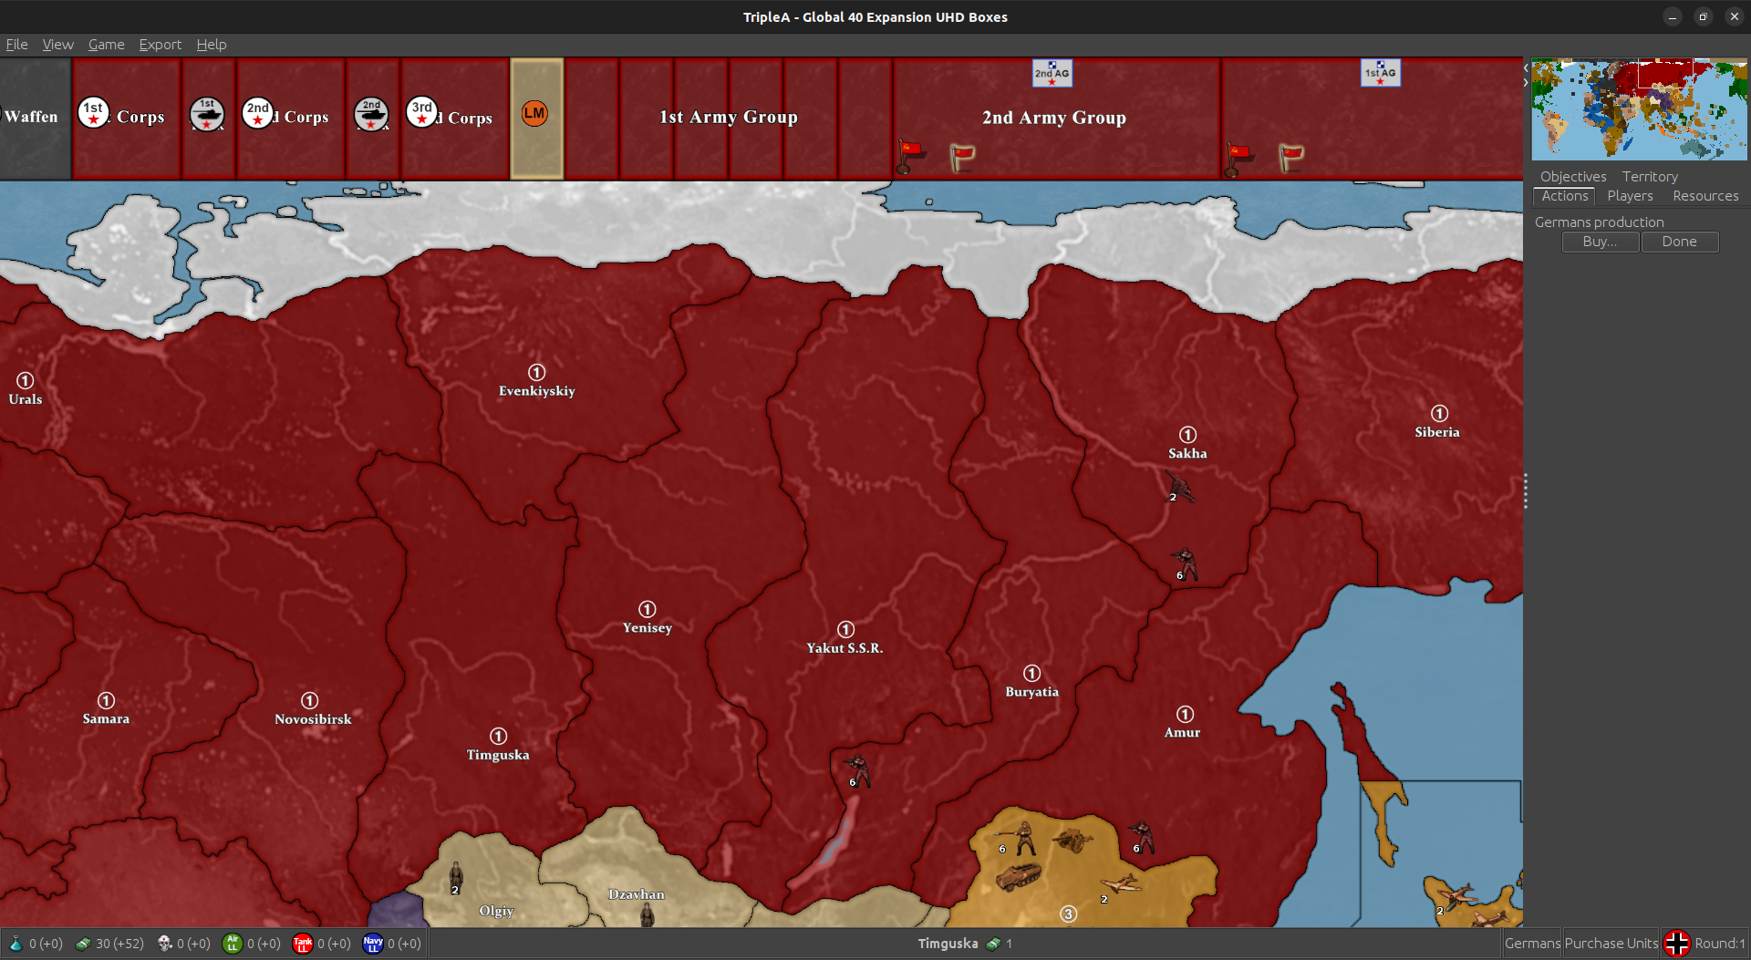Click the 1st tank corps icon
This screenshot has width=1751, height=960.
207,115
